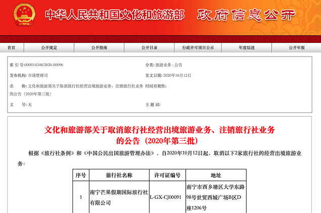The height and width of the screenshot is (213, 321).
Task: Click the 地址 column header
Action: (216, 175)
